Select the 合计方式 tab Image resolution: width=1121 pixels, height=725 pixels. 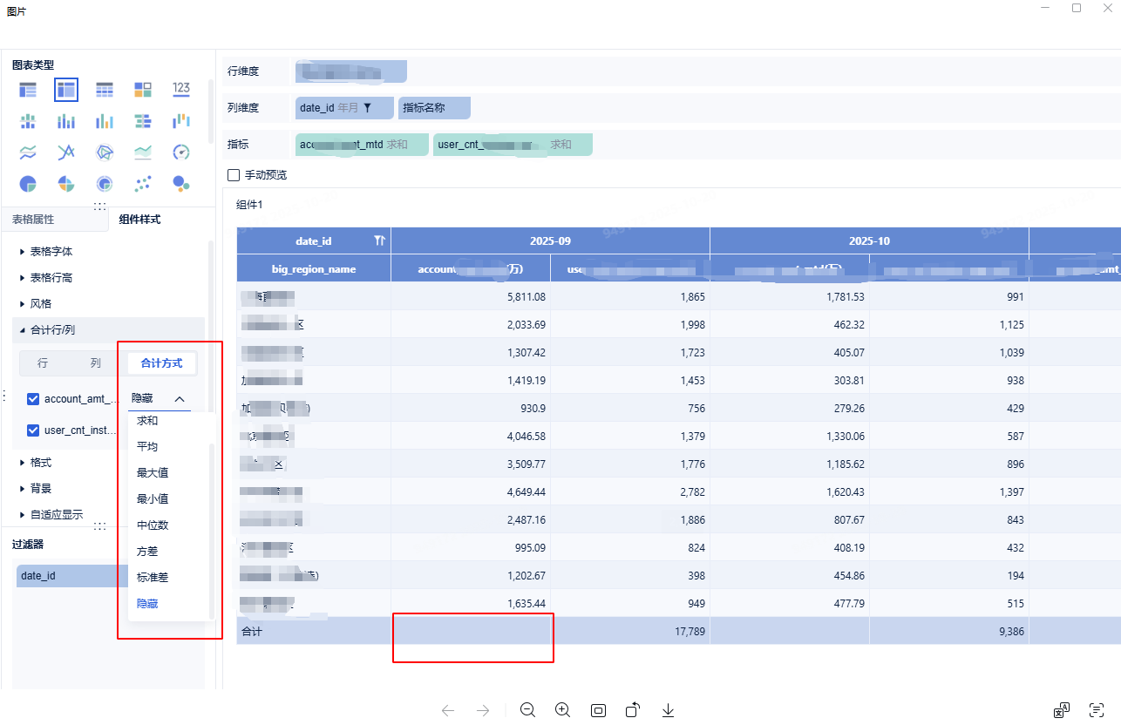coord(161,362)
